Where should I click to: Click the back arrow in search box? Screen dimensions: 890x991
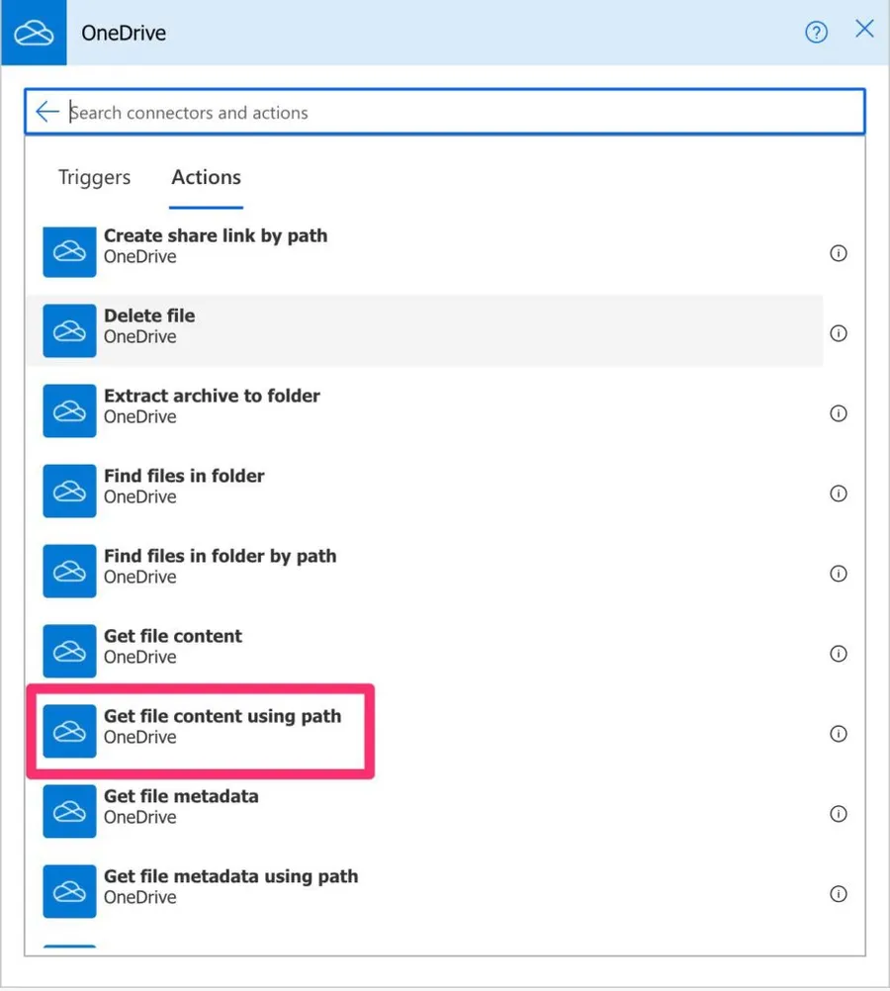click(x=46, y=112)
